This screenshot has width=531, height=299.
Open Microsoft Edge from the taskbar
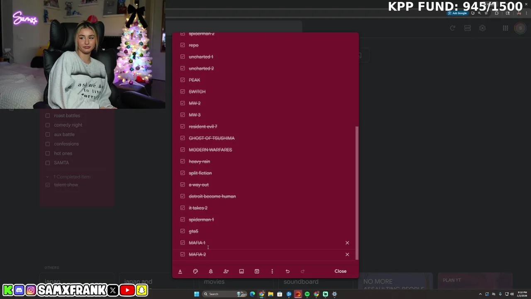point(252,294)
